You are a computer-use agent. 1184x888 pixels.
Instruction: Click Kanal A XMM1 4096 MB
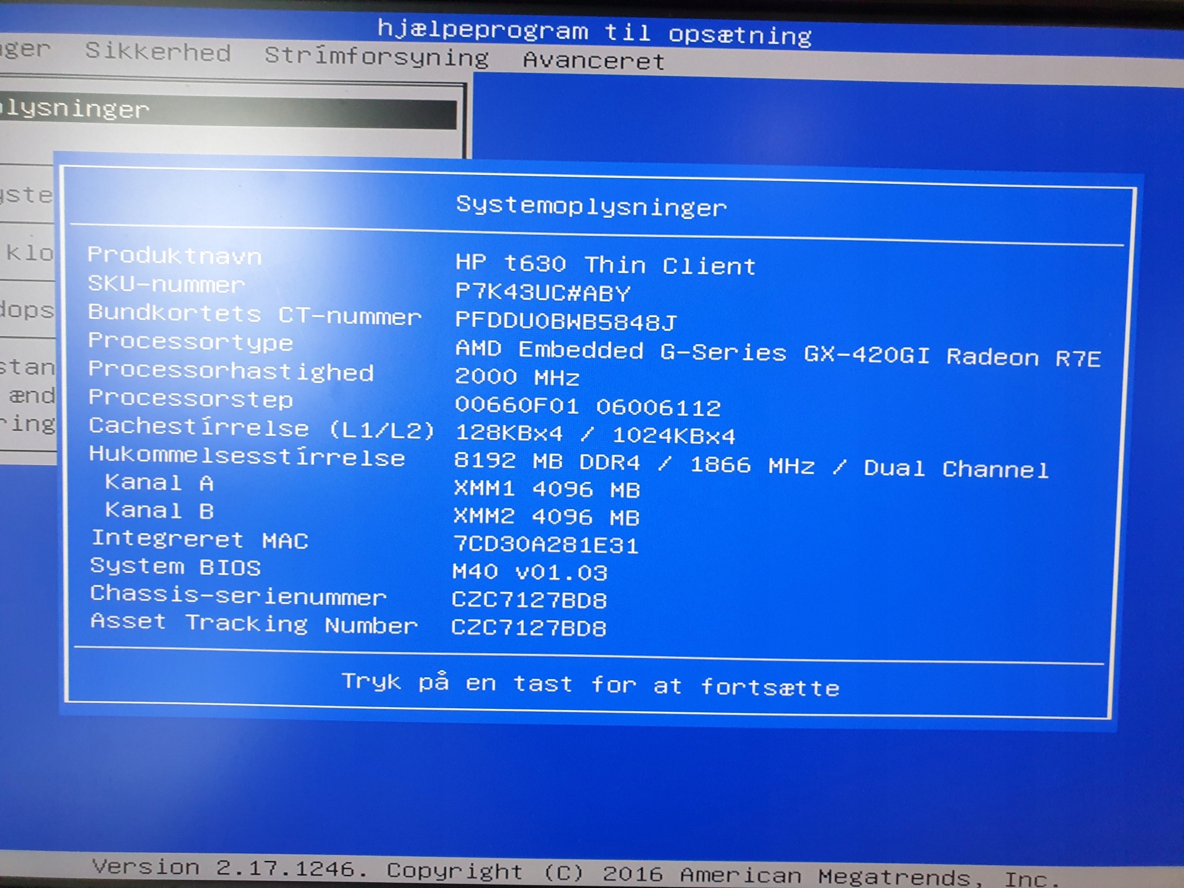tap(546, 489)
